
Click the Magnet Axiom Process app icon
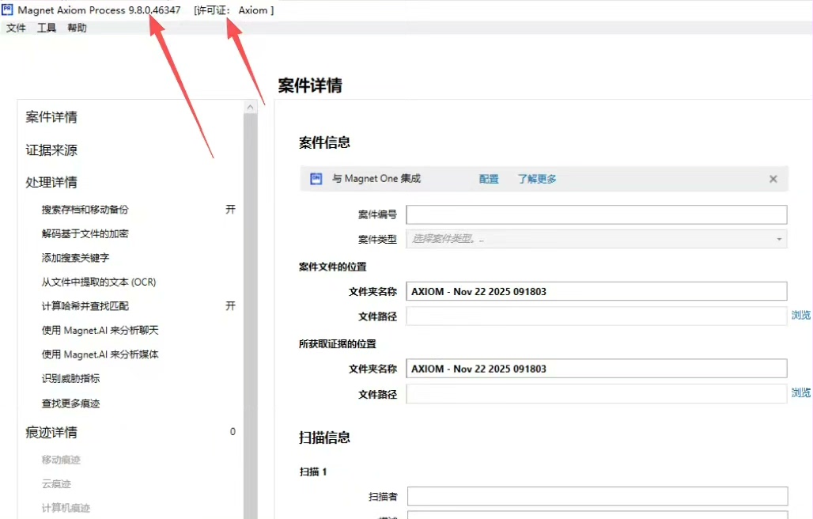[x=7, y=9]
